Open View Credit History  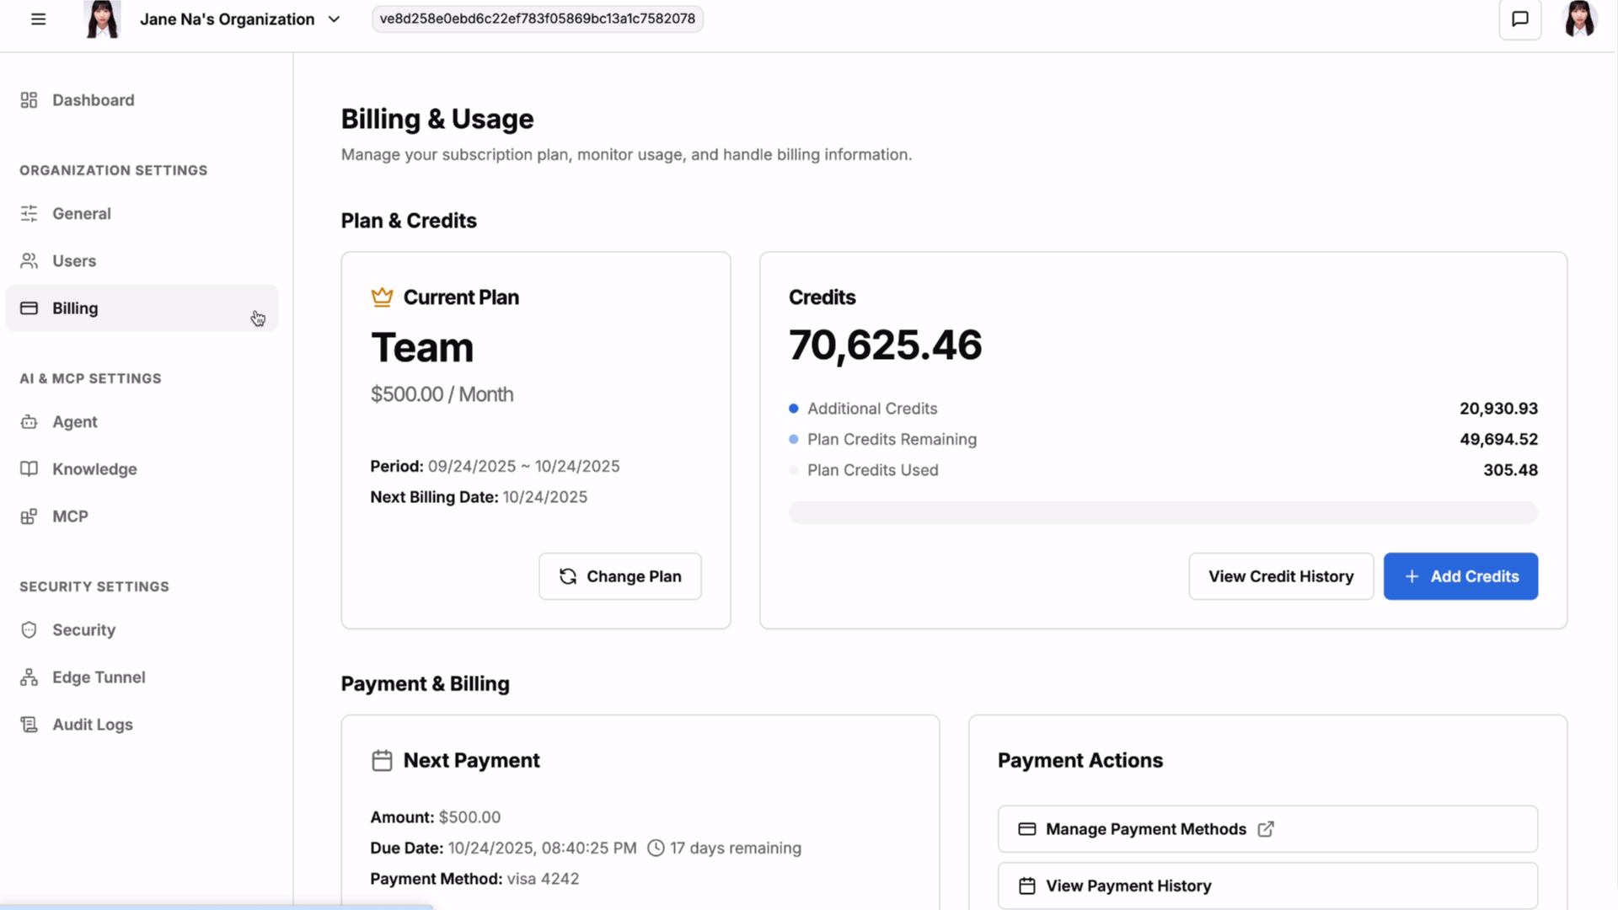click(x=1280, y=576)
